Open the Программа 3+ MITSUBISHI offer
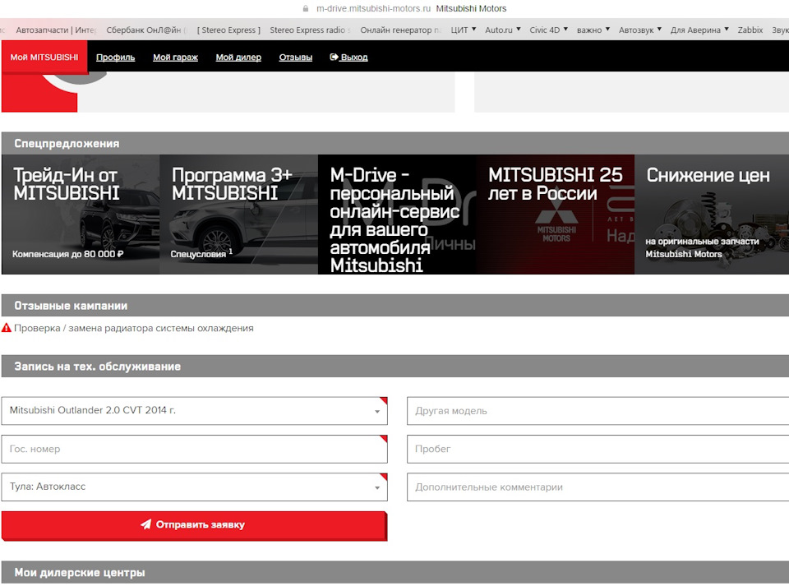 click(238, 215)
